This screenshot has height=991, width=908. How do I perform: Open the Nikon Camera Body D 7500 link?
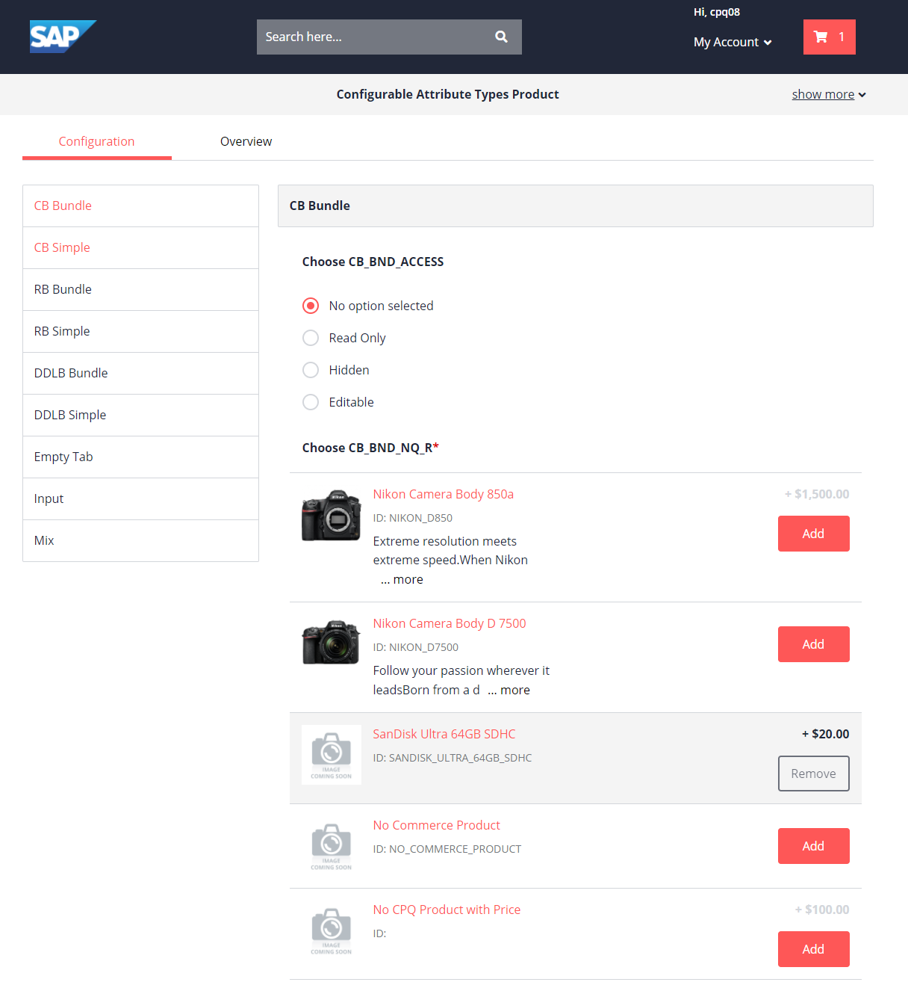click(449, 623)
